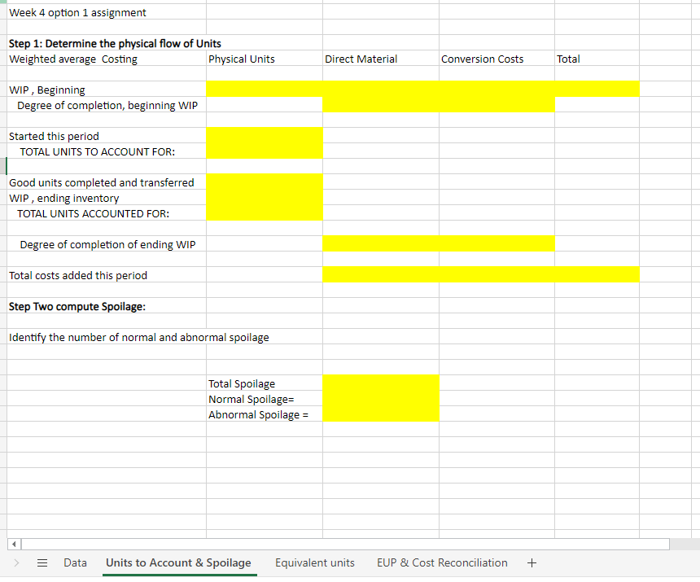
Task: Select the 'Total' header cell
Action: point(597,59)
